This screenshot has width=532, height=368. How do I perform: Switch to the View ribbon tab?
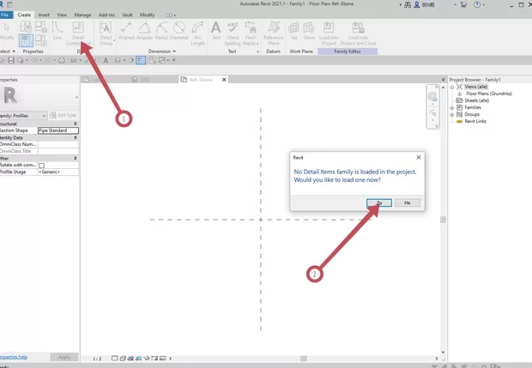(62, 15)
